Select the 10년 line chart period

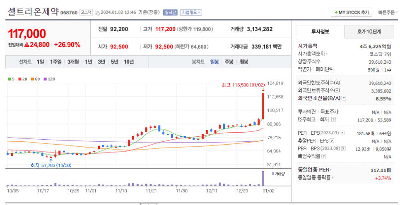tap(129, 62)
